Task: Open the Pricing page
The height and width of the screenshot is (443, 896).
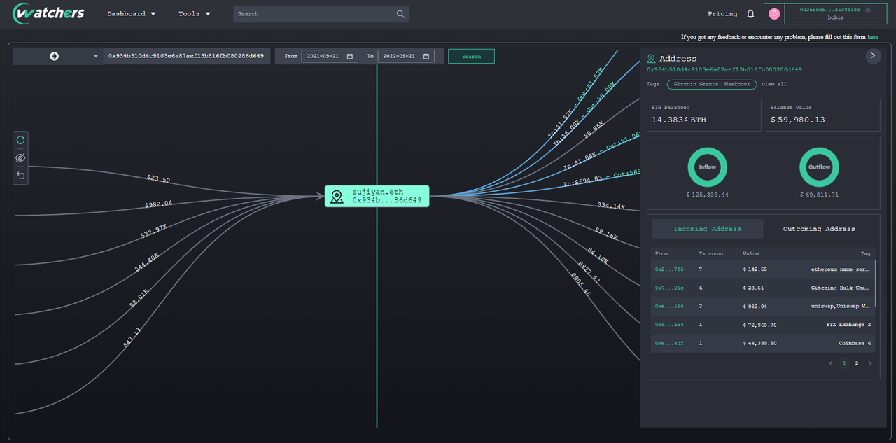Action: [x=722, y=14]
